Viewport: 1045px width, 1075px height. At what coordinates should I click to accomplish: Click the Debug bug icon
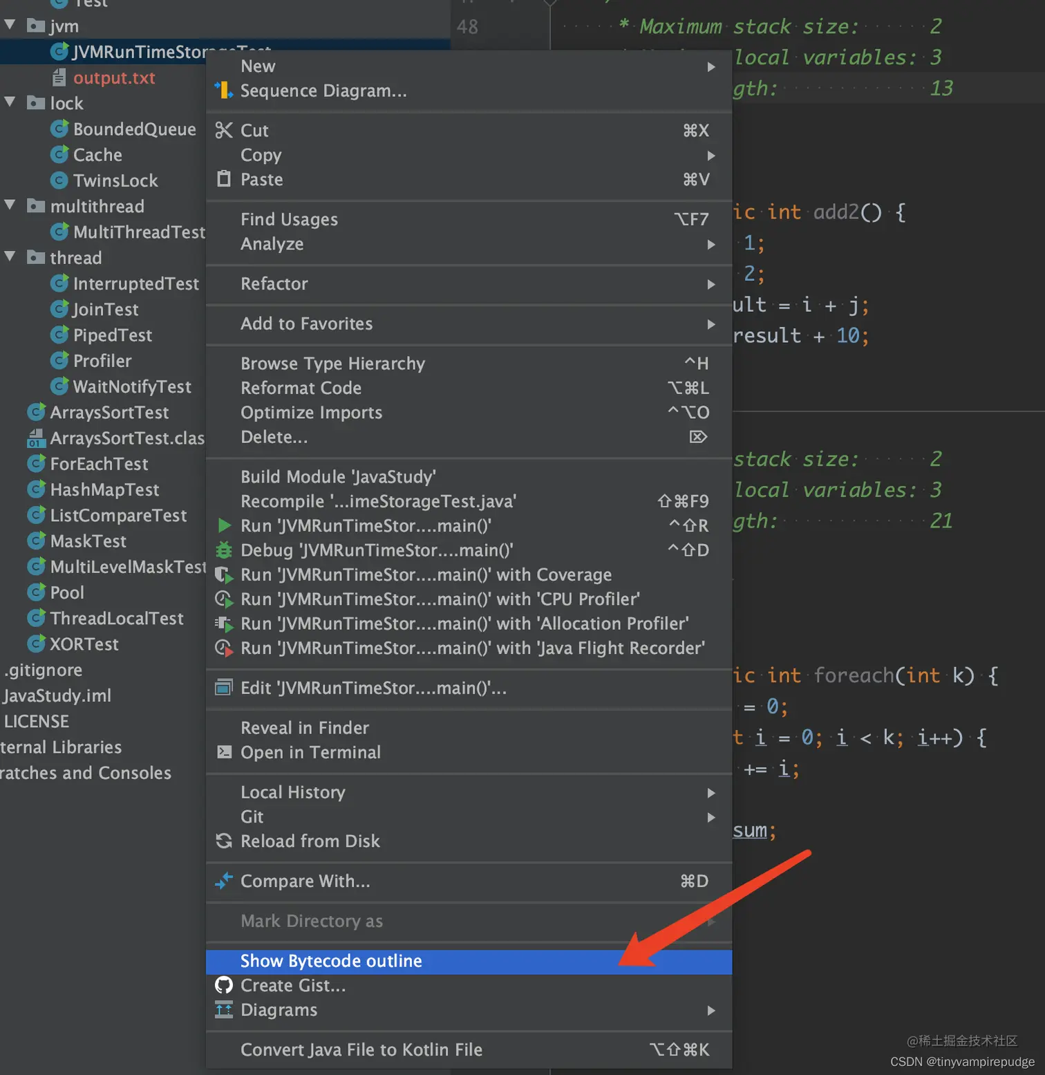(x=224, y=550)
